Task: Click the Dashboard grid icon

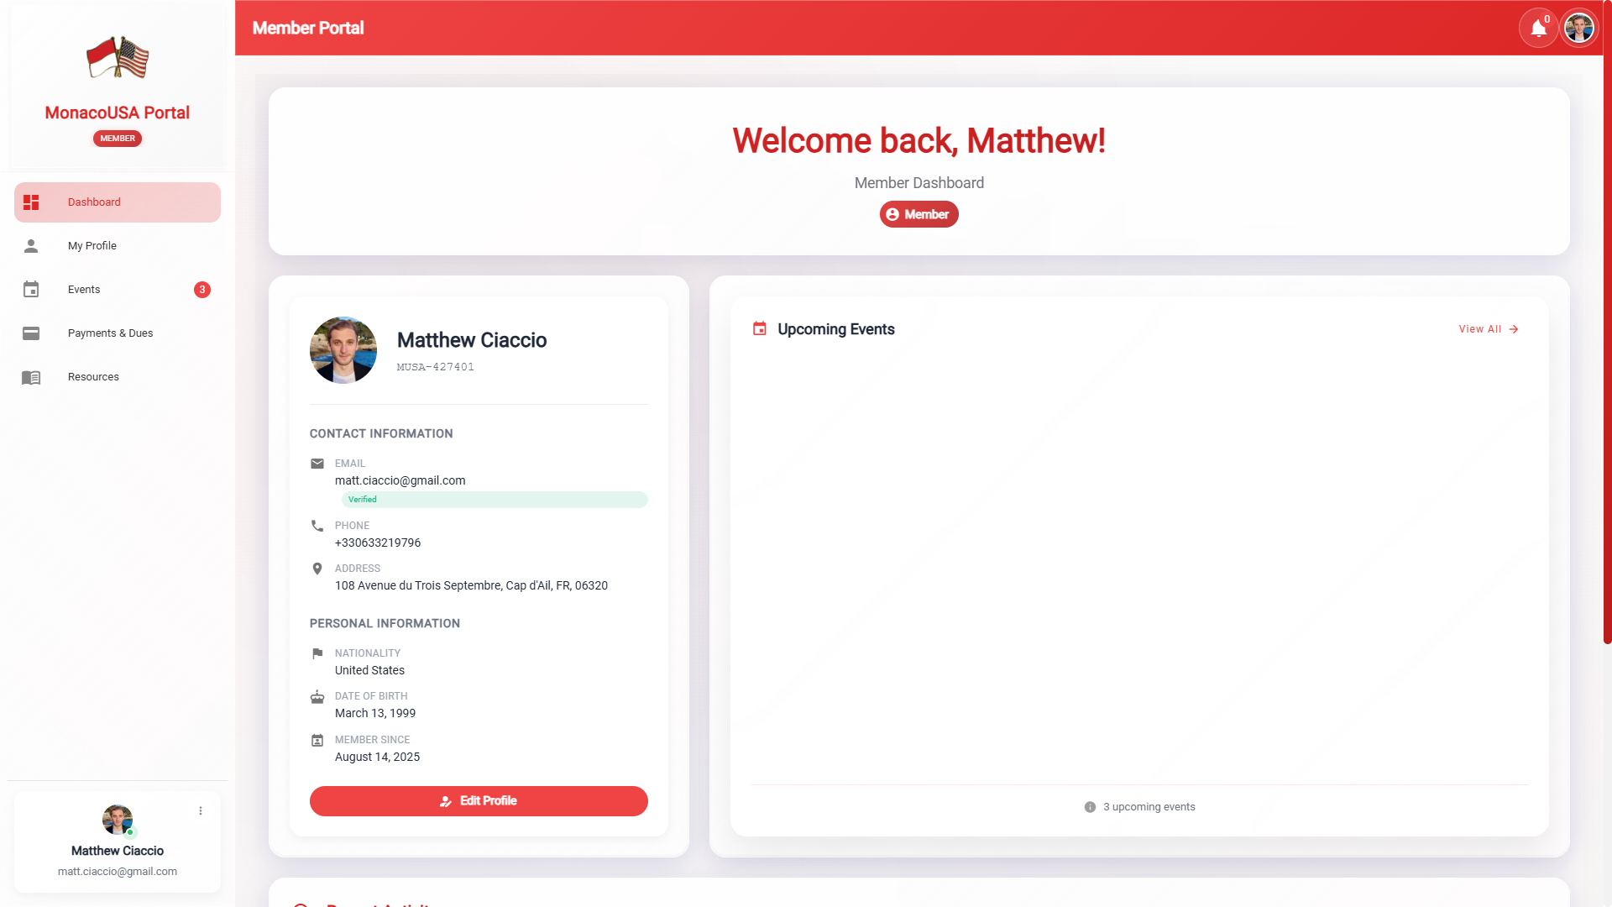Action: 31,202
